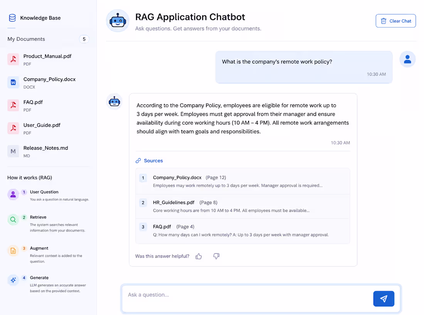Select FAQ.pdf in the document list
424x315 pixels.
(48, 106)
